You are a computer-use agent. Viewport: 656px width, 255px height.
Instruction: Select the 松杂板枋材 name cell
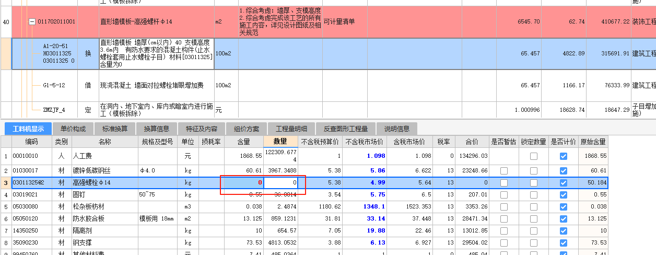(x=104, y=206)
